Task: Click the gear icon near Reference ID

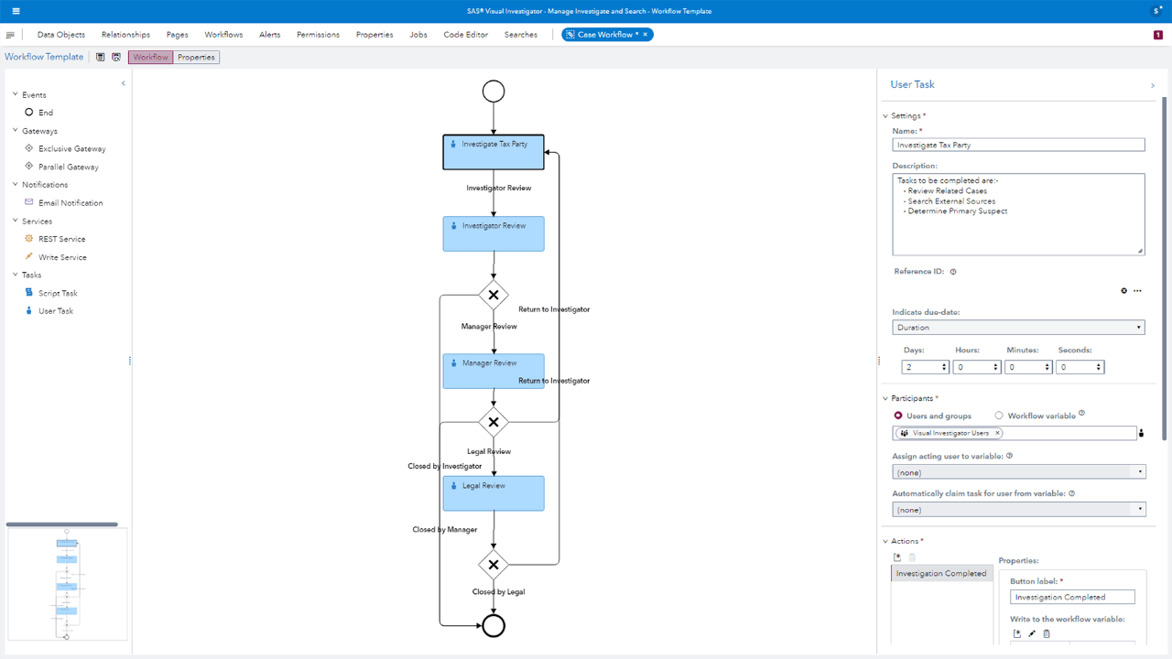Action: [1124, 290]
